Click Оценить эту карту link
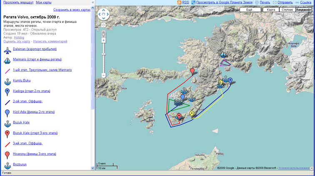The image size is (315, 176). pyautogui.click(x=17, y=41)
